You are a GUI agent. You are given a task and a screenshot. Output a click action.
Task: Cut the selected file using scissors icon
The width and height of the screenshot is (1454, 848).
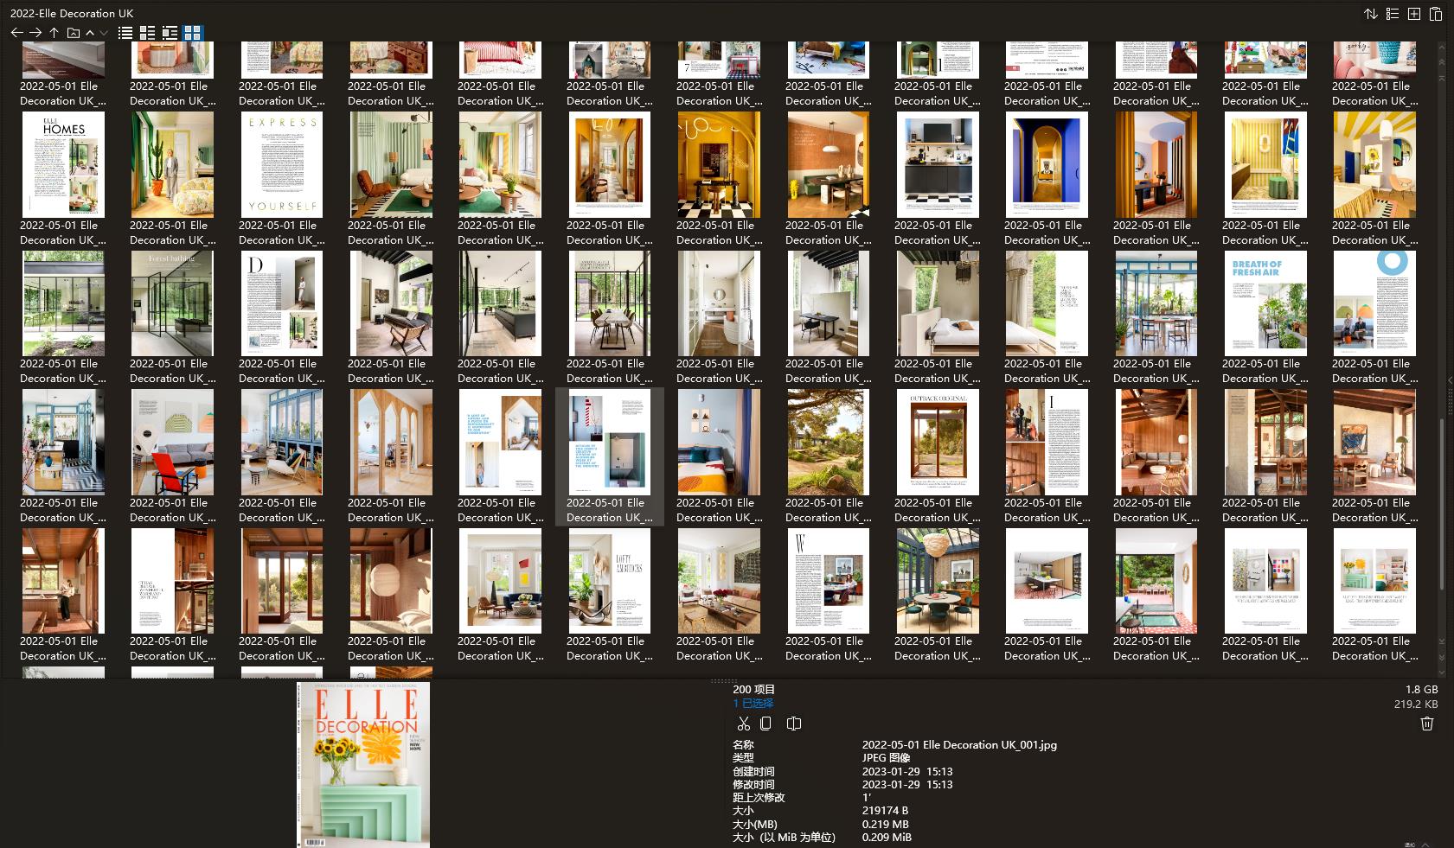pos(744,724)
